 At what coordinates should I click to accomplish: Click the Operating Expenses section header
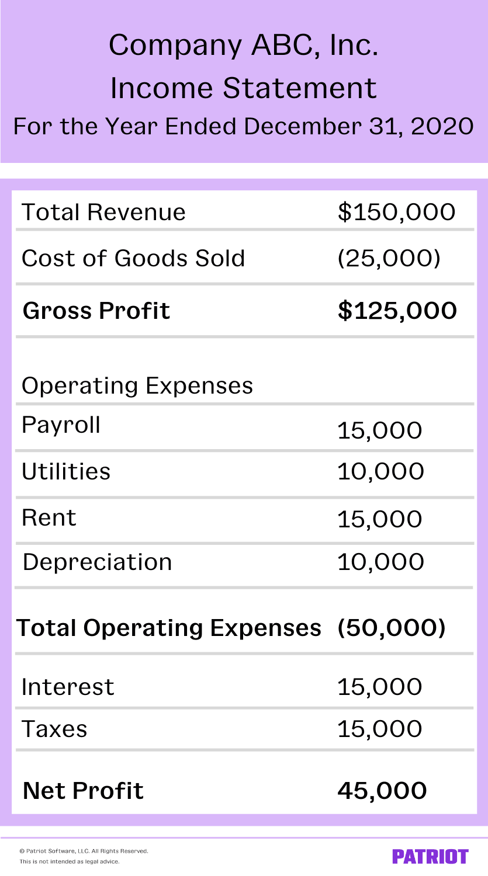click(137, 385)
